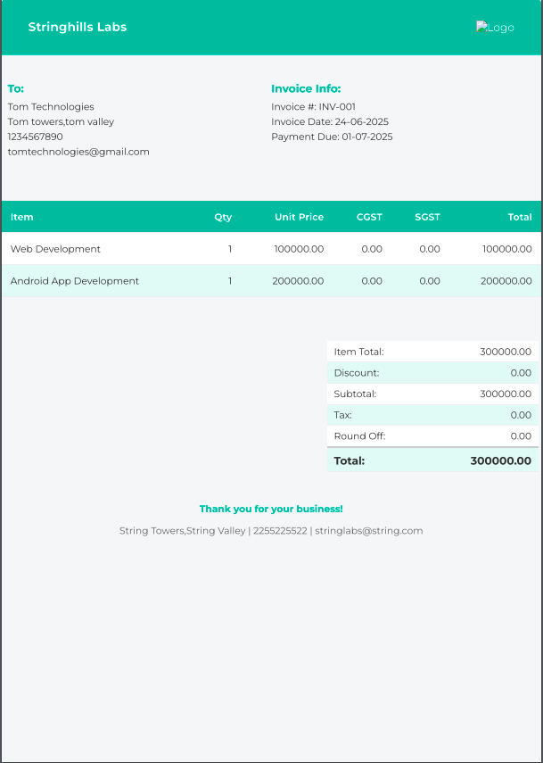The width and height of the screenshot is (543, 763).
Task: Click the tomtechnologies@gmail.com email address
Action: [78, 152]
